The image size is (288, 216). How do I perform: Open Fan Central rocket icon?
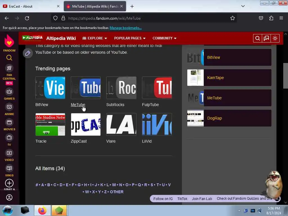[9, 68]
